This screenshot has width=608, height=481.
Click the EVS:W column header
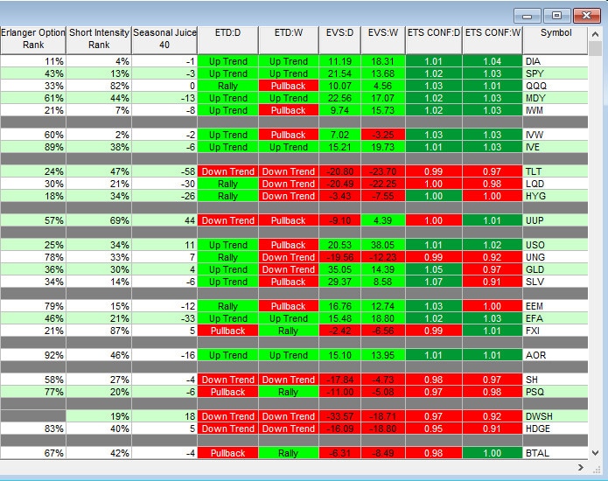[x=383, y=40]
